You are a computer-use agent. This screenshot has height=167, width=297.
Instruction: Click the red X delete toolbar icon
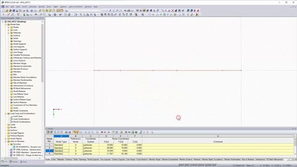click(x=172, y=11)
